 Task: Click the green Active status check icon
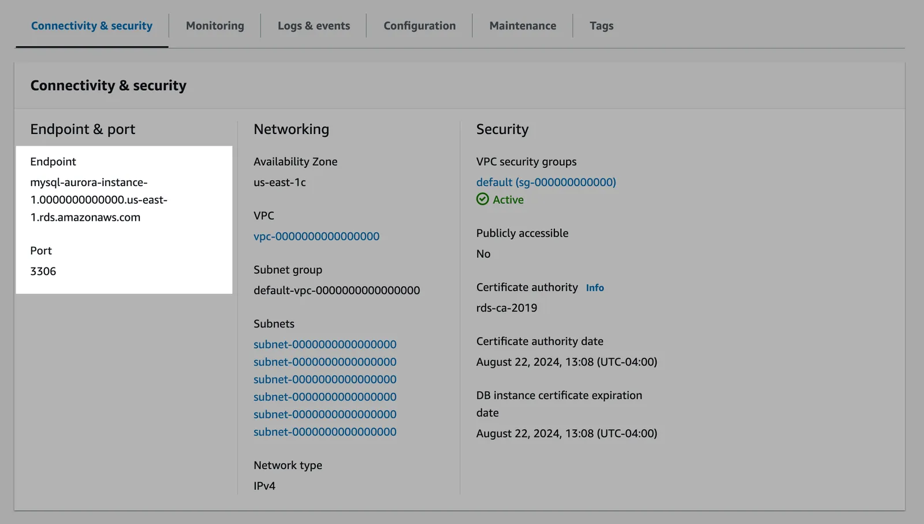pos(483,199)
